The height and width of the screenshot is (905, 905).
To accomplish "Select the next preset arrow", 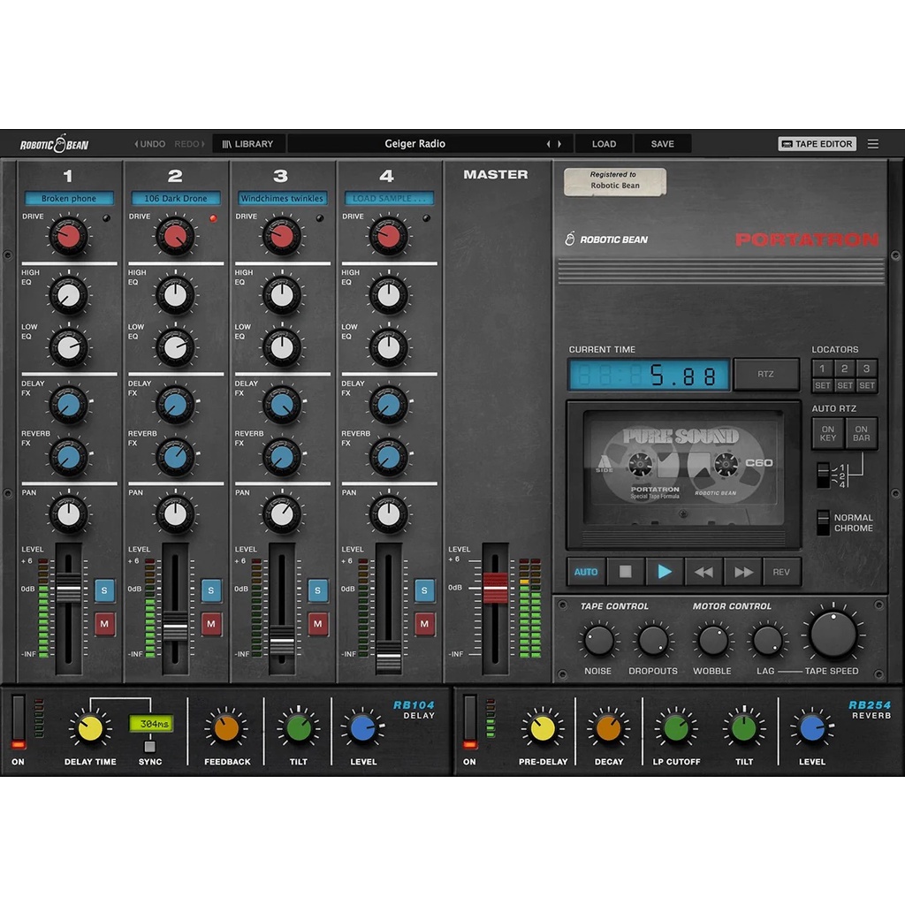I will tap(559, 144).
